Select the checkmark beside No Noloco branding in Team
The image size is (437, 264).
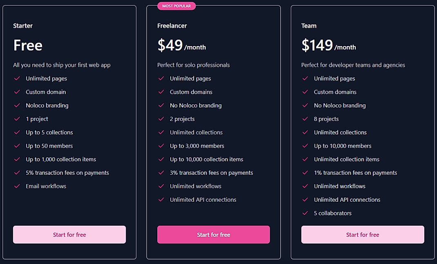pyautogui.click(x=305, y=105)
